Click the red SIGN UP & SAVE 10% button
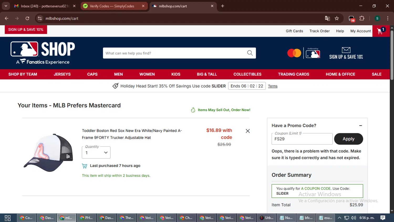 click(26, 30)
